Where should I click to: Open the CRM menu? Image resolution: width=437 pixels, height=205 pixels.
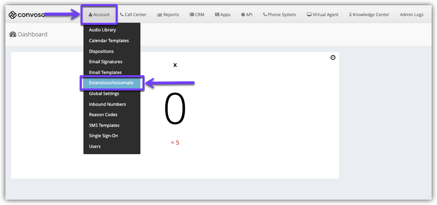click(197, 15)
